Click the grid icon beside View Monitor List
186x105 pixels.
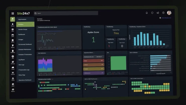point(160,18)
